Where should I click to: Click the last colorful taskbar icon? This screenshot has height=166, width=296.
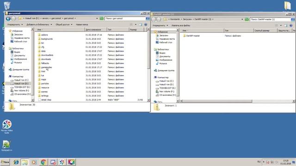pyautogui.click(x=71, y=162)
